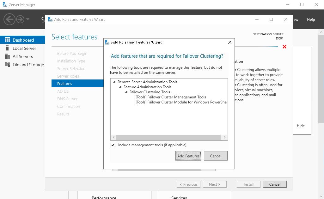Viewport: 324px width, 199px height.
Task: Select Failover Cluster Module for Windows PowerShell row
Action: [181, 102]
